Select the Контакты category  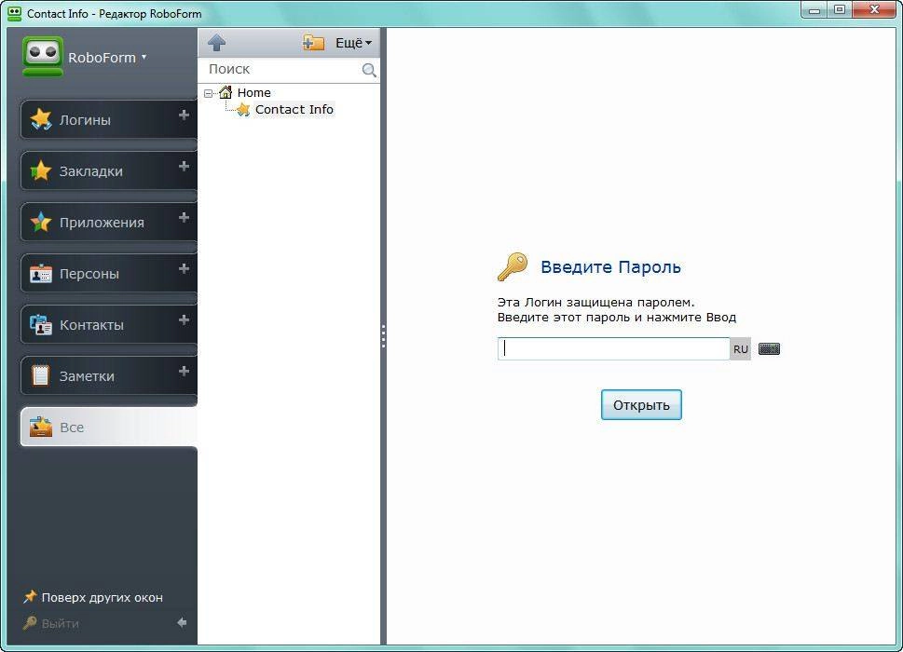[108, 324]
